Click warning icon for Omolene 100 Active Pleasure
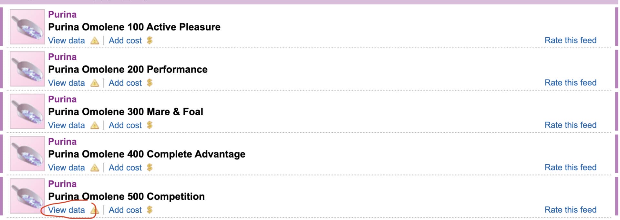This screenshot has width=620, height=220. 95,41
